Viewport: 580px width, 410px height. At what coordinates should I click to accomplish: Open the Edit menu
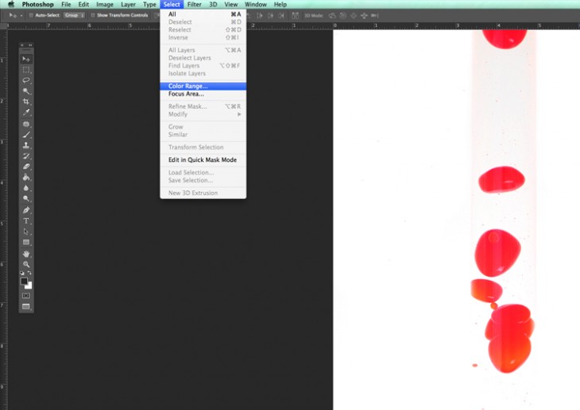pyautogui.click(x=83, y=5)
